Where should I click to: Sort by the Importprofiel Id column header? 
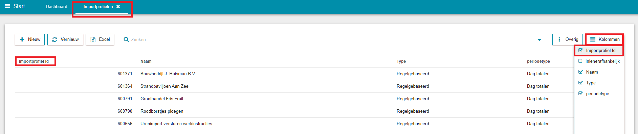pos(34,61)
